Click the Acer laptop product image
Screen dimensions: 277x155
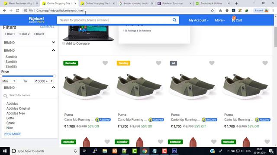click(x=88, y=34)
